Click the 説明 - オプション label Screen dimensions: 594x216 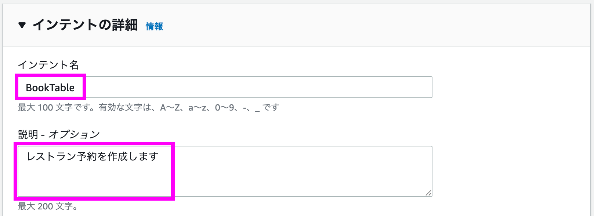59,134
